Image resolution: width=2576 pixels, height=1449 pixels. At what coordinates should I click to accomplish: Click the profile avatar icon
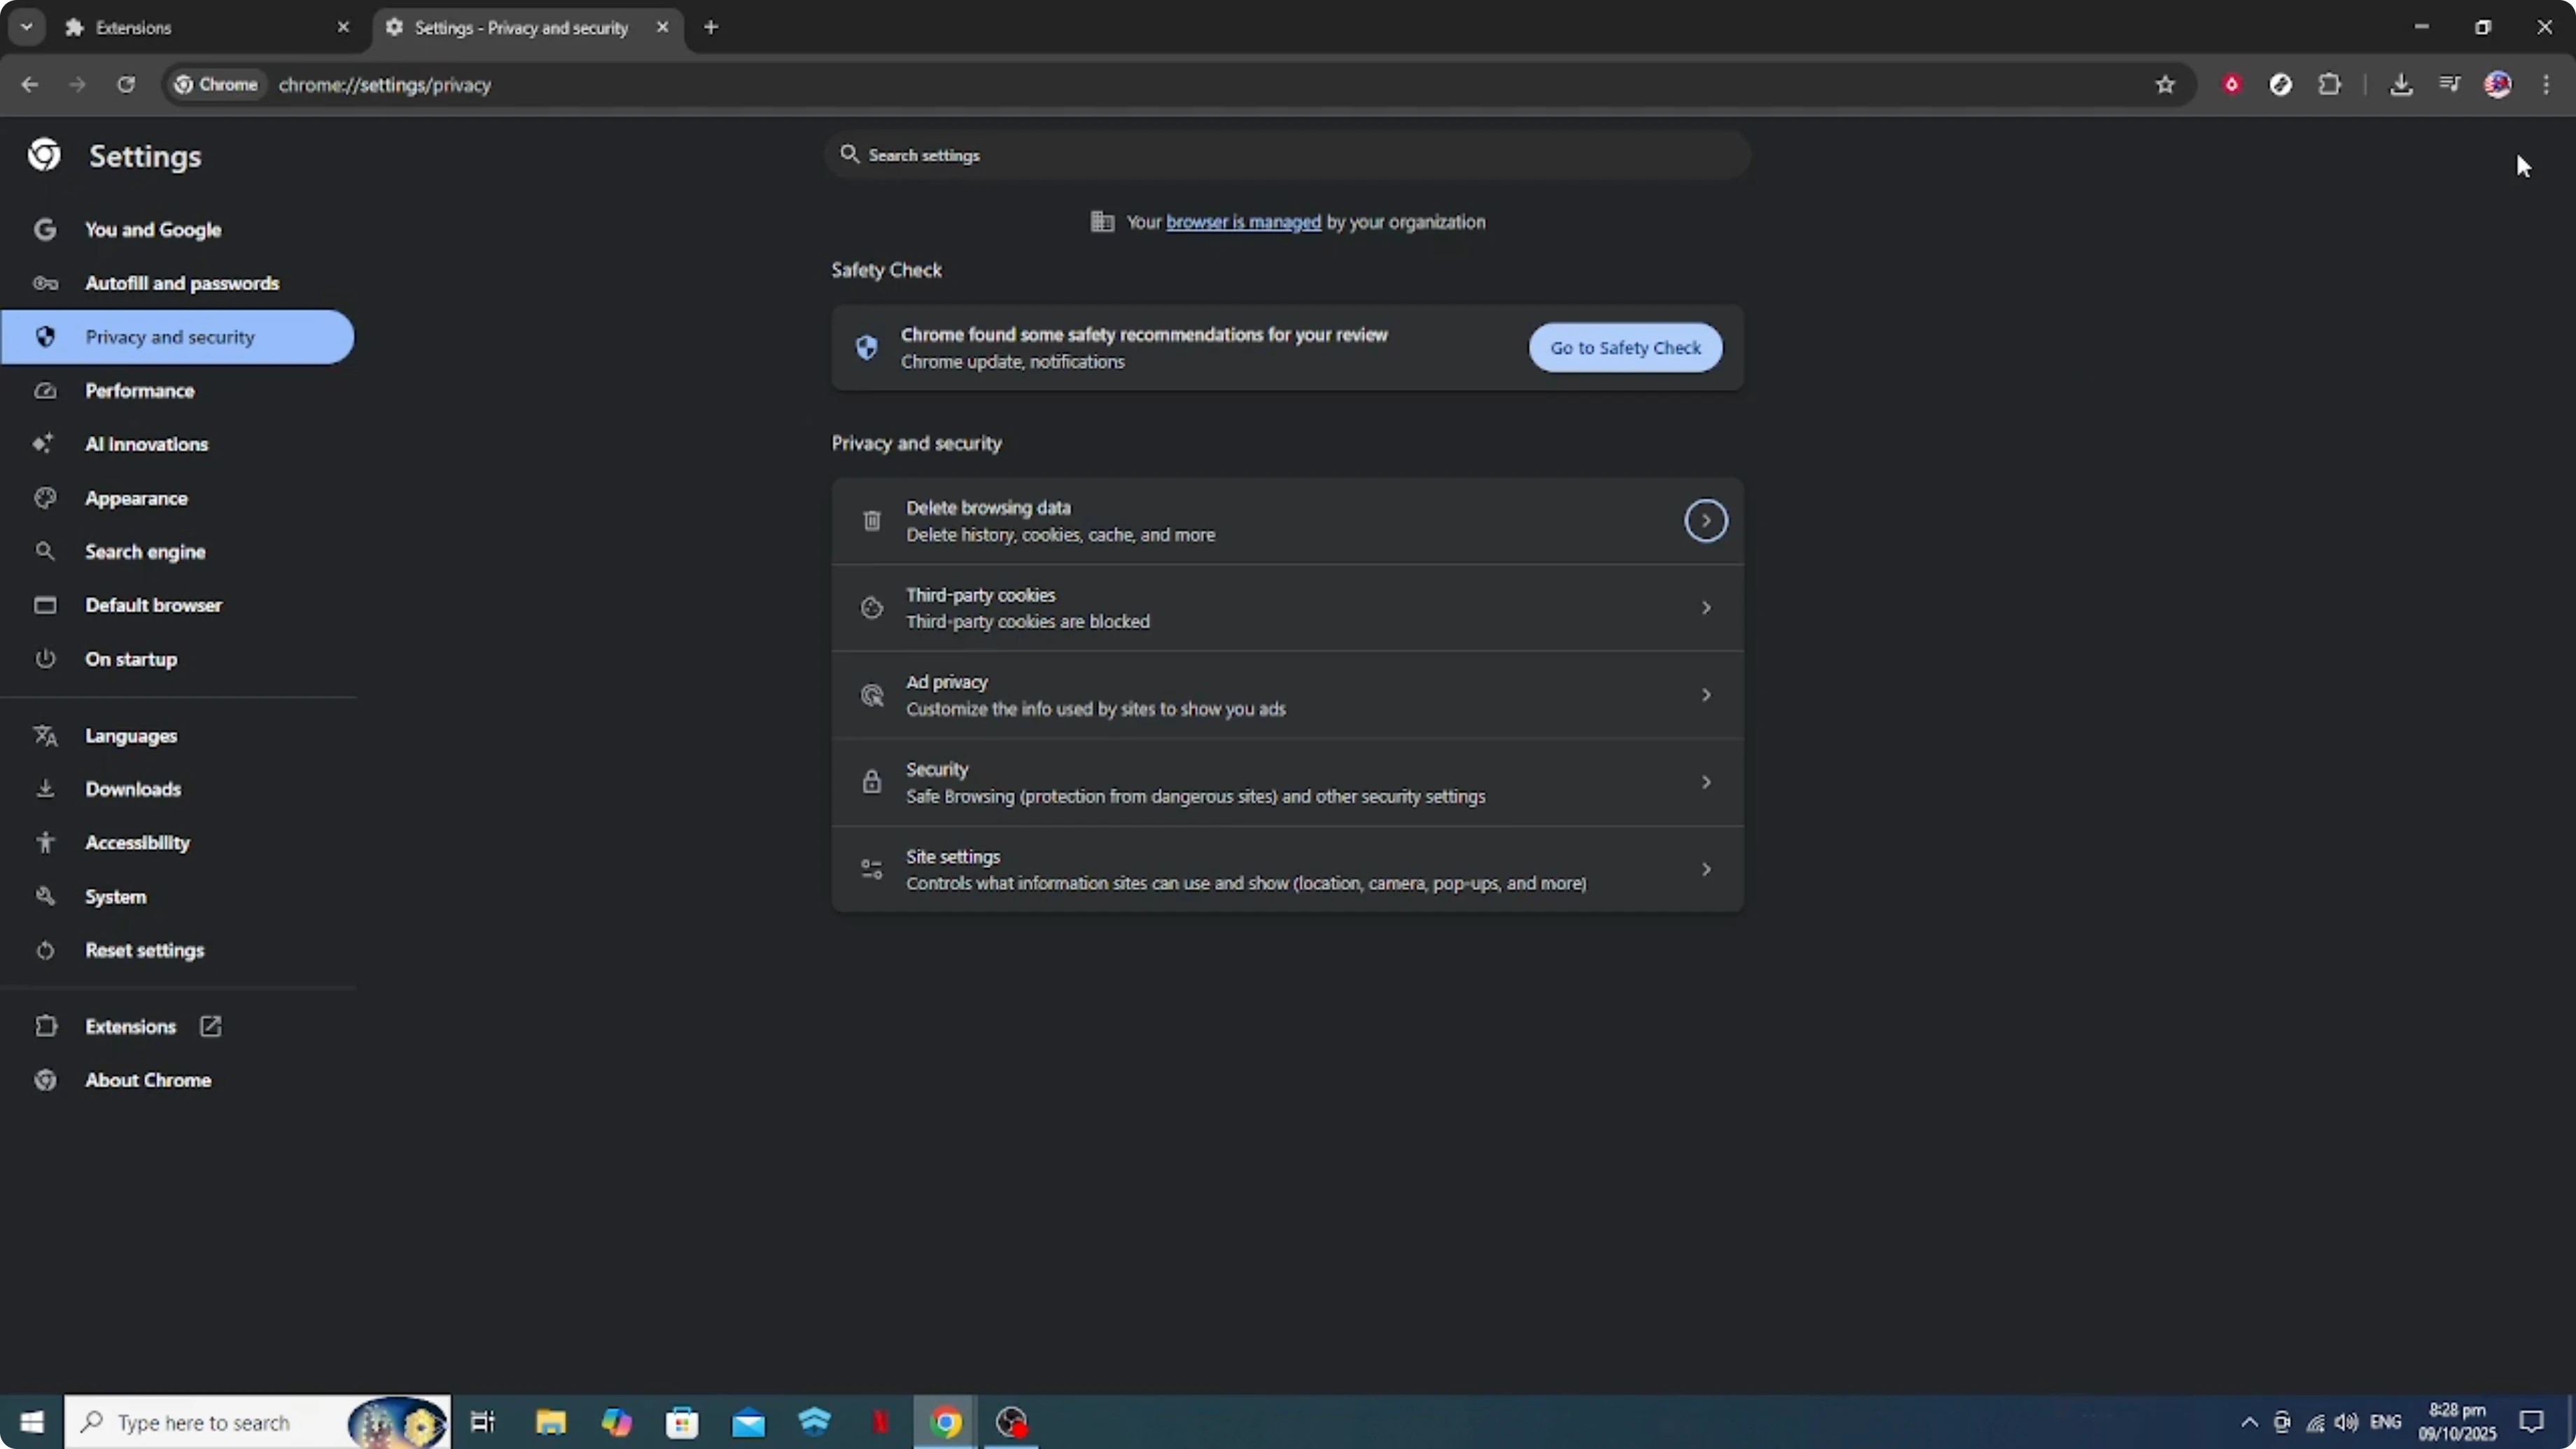(2497, 85)
